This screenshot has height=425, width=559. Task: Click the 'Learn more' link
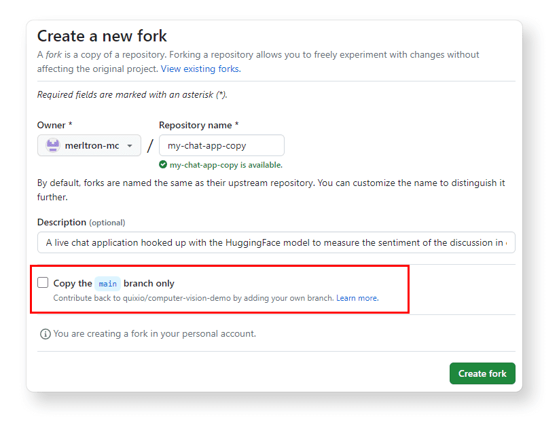[357, 297]
